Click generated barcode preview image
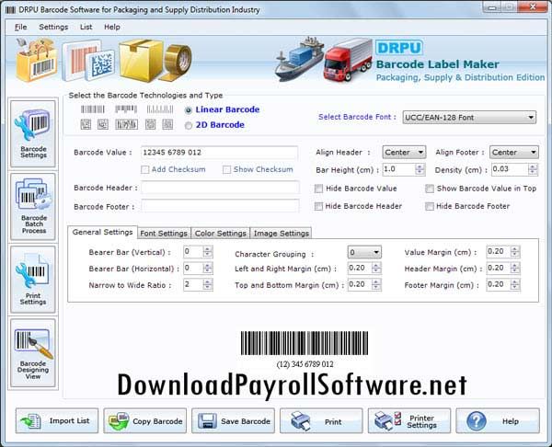Viewport: 552px width, 447px height. point(305,343)
